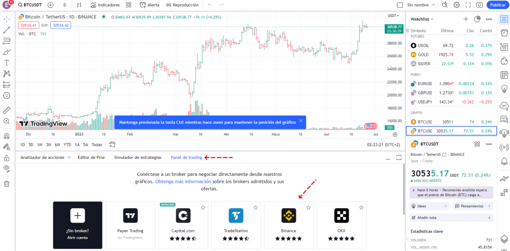Expand the Watchlist name dropdown

422,19
